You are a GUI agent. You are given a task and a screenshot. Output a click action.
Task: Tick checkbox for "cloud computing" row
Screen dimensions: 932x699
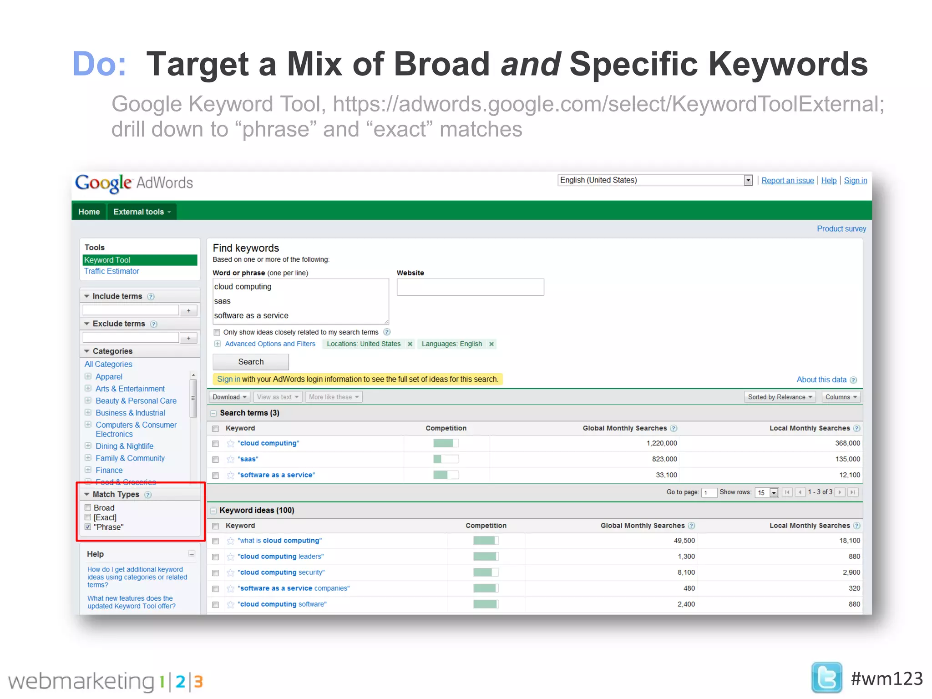tap(216, 444)
